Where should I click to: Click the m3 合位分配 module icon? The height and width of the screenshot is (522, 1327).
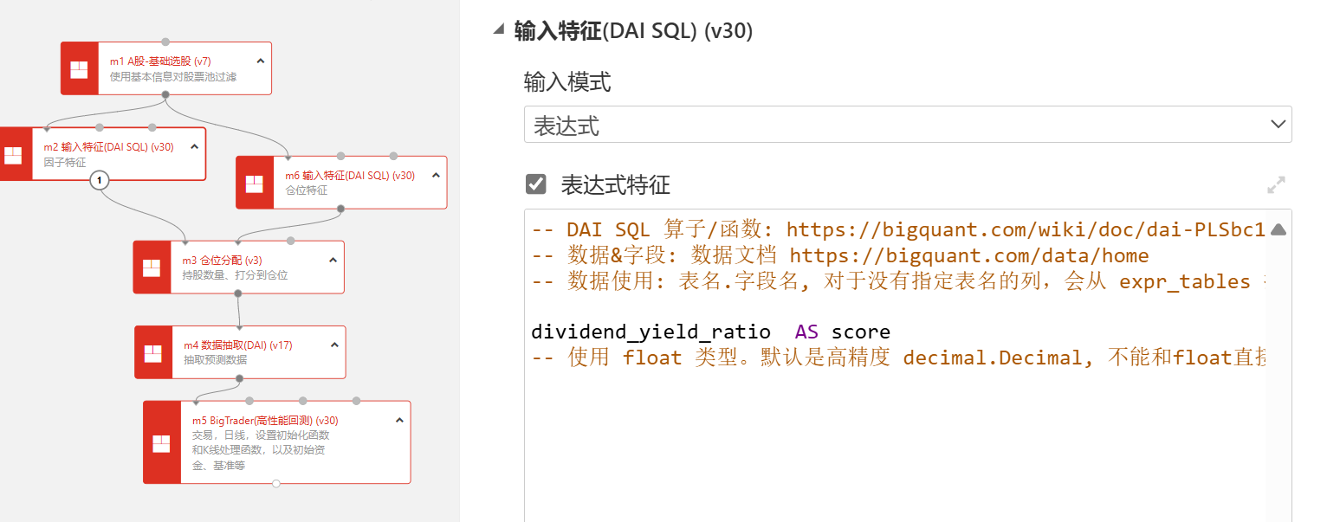(152, 267)
